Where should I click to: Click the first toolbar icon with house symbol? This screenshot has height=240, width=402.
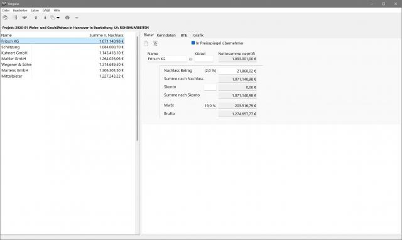pyautogui.click(x=5, y=18)
